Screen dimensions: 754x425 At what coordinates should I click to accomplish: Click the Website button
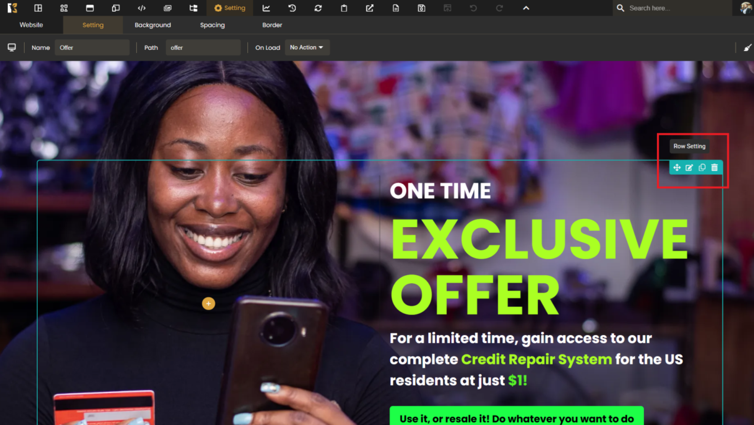[x=31, y=25]
